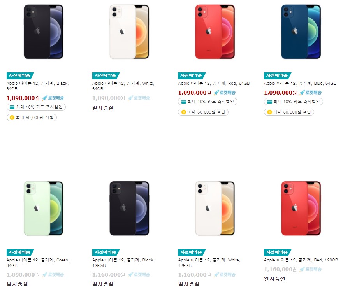Click the rocket delivery icon for Black 64GB

coord(45,98)
